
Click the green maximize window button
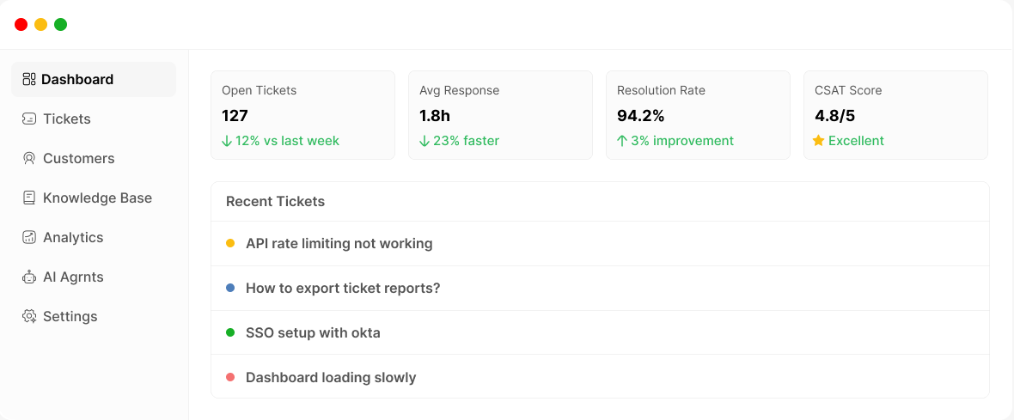click(60, 24)
